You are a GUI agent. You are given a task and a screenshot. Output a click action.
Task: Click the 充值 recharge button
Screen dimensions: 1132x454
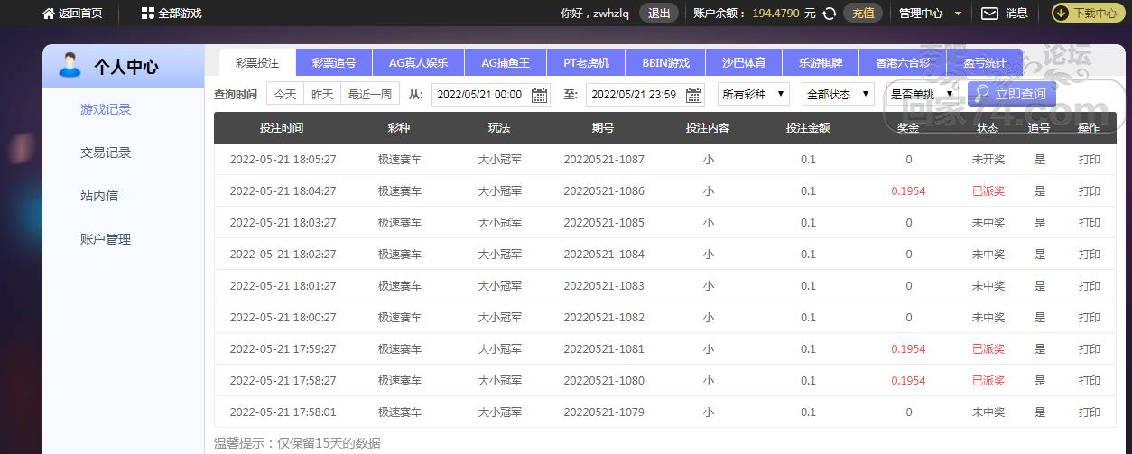pyautogui.click(x=863, y=14)
